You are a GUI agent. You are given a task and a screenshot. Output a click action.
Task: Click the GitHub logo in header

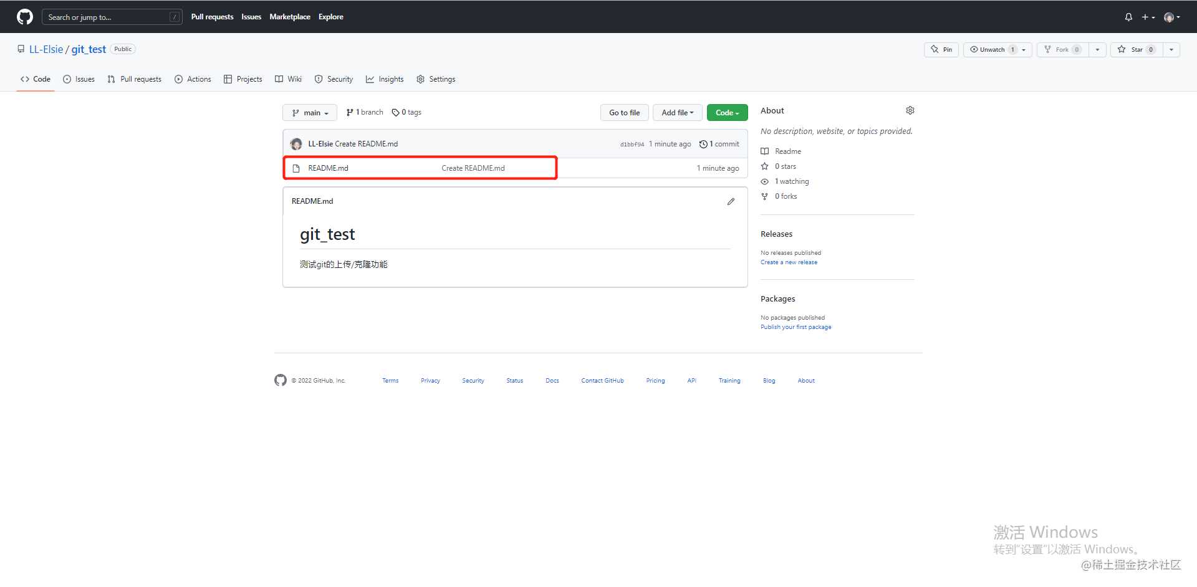25,17
